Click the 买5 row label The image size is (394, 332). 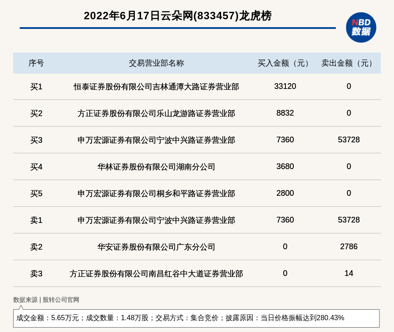pyautogui.click(x=36, y=194)
